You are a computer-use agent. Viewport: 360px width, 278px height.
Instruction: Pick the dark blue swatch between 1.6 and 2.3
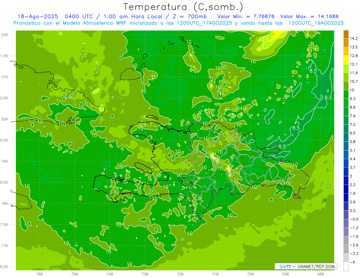[346, 189]
